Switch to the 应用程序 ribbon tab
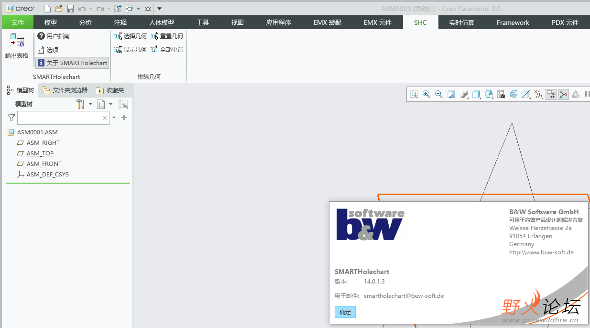Viewport: 590px width, 328px height. (x=279, y=22)
